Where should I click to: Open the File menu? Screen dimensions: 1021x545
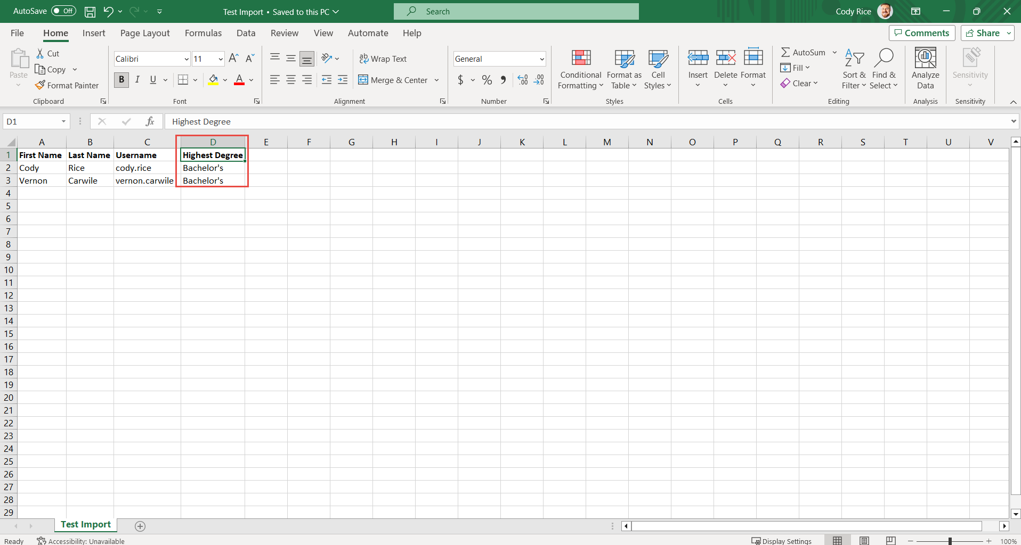tap(17, 33)
